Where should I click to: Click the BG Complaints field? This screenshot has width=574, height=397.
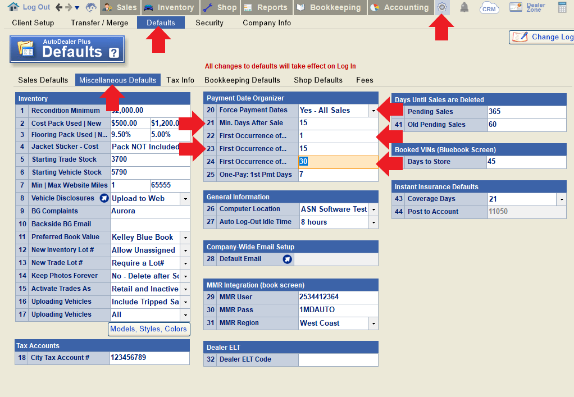coord(150,211)
